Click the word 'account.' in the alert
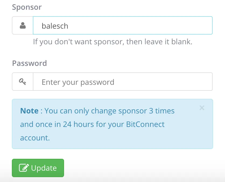The height and width of the screenshot is (182, 225). click(35, 138)
